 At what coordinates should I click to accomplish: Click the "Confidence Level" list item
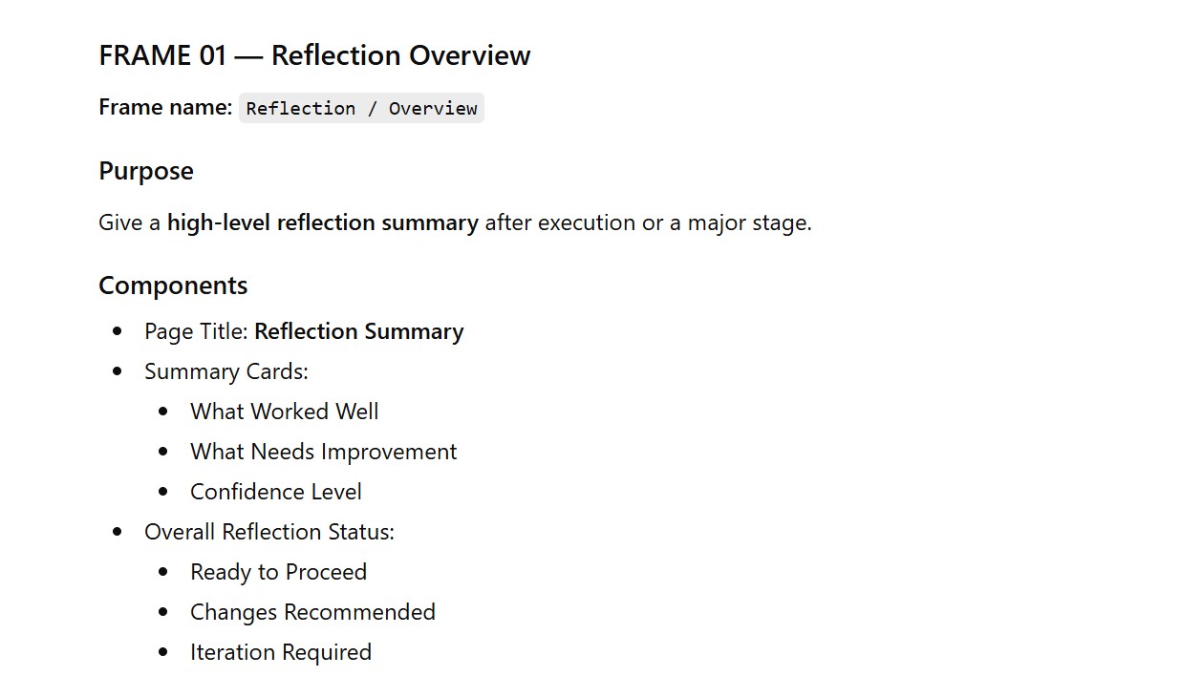point(275,492)
